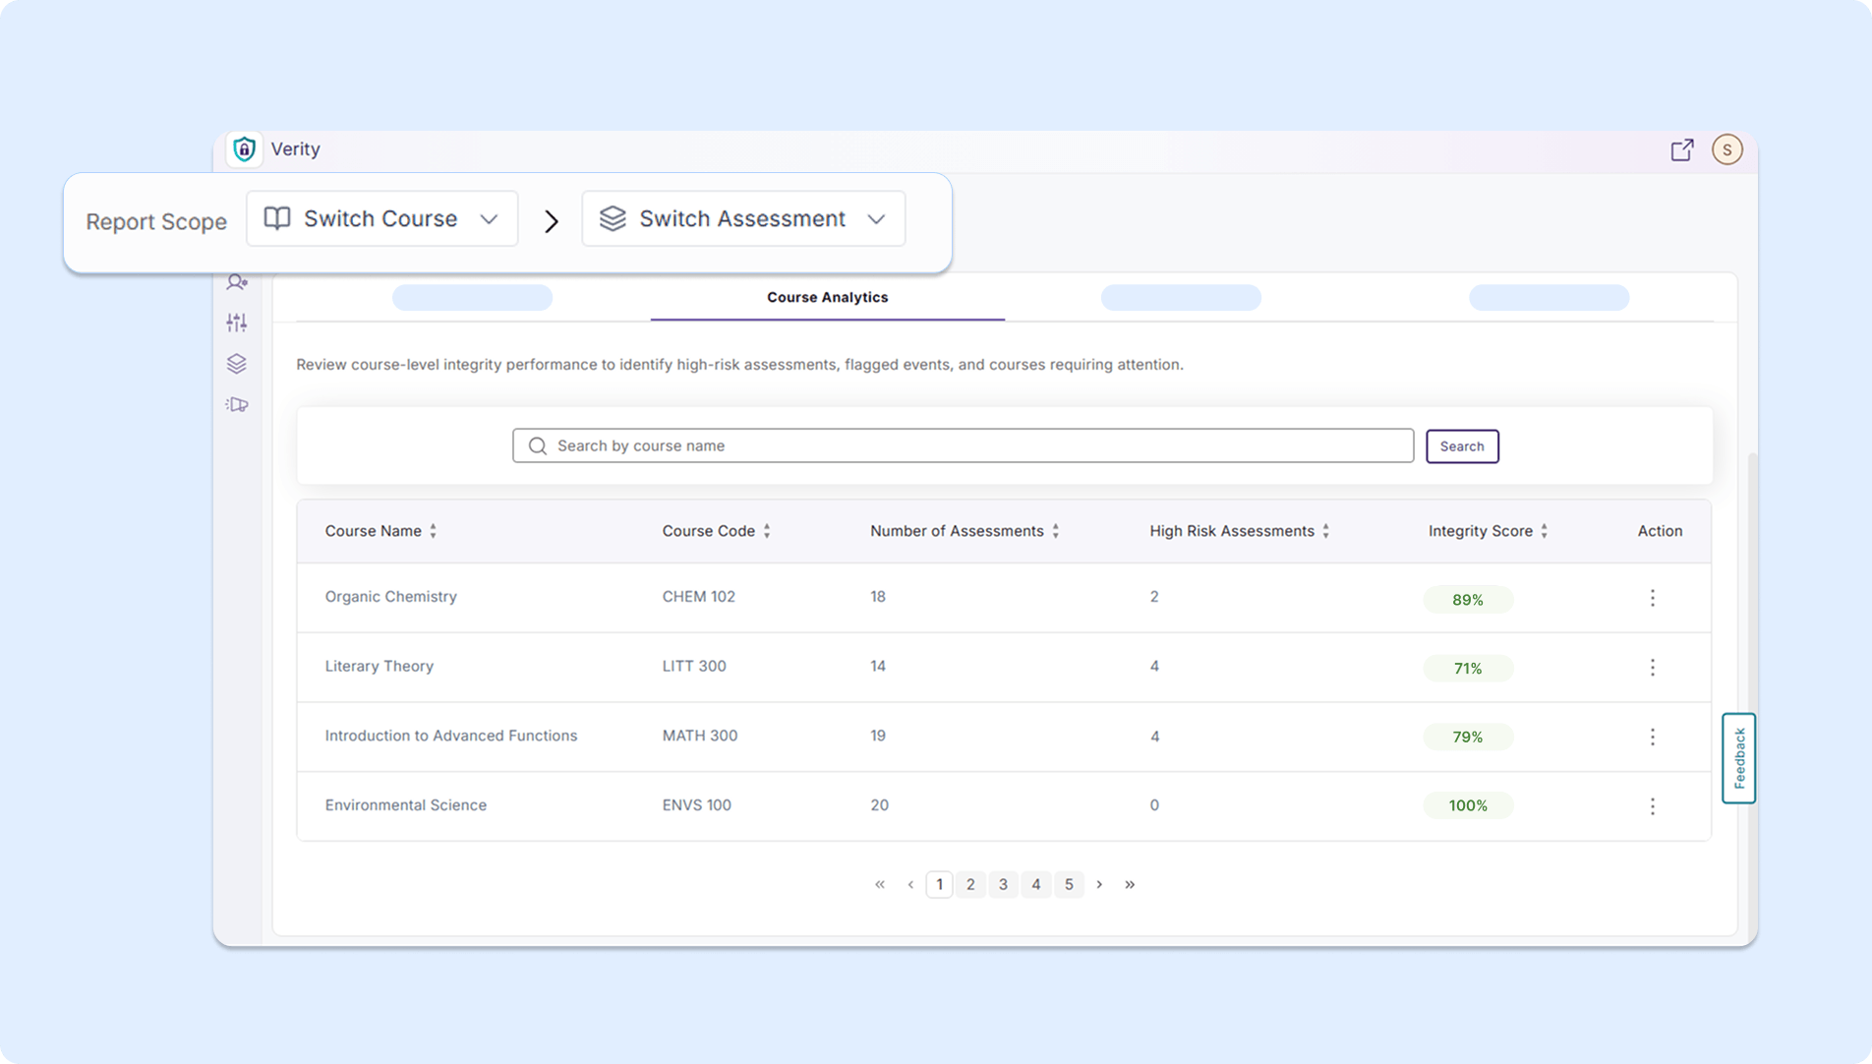Go to page 3
Image resolution: width=1872 pixels, height=1064 pixels.
pos(1003,884)
